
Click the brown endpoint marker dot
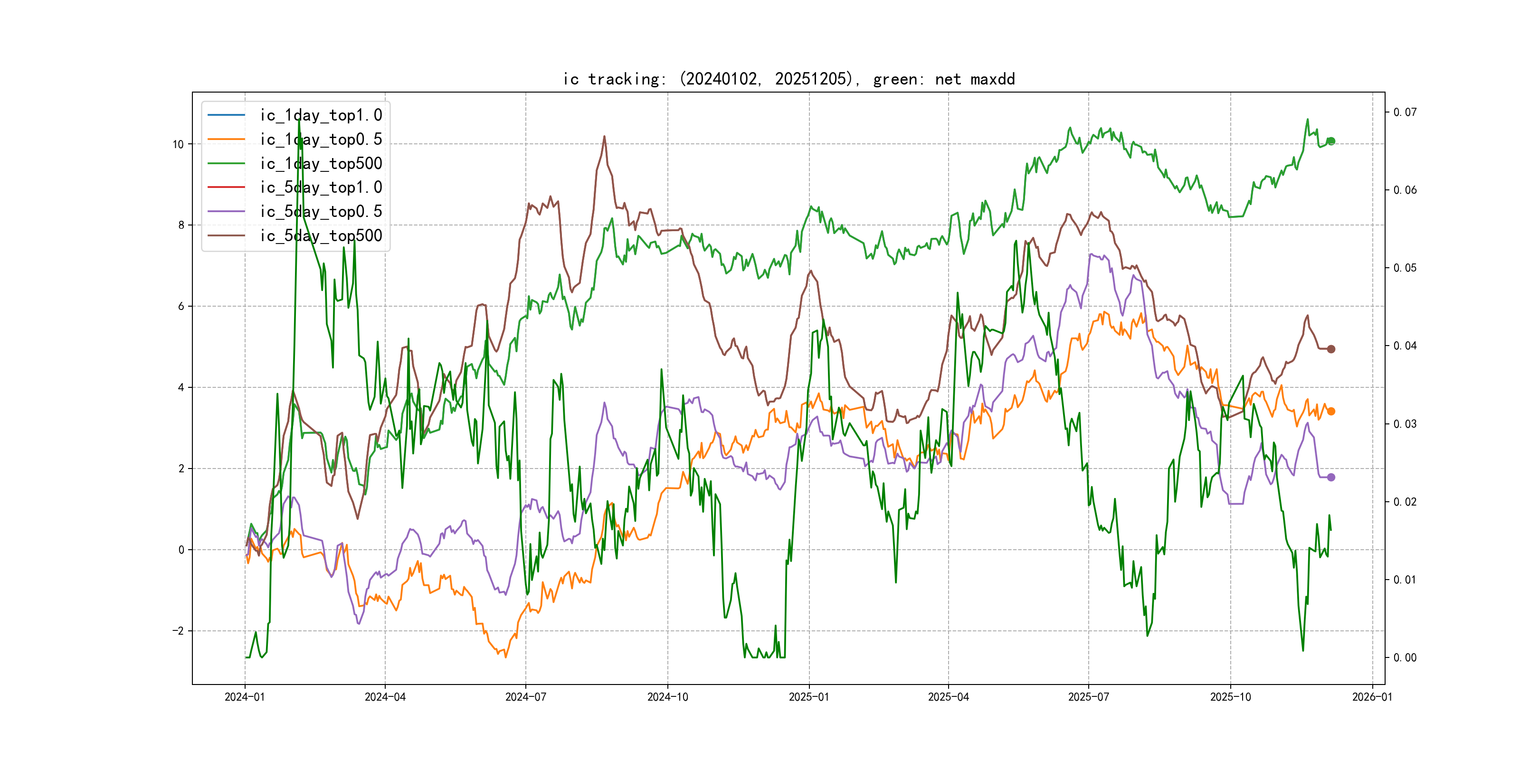click(x=1330, y=349)
